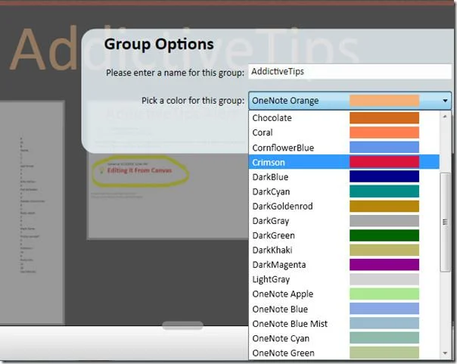Click the bottom panel pull handle
The image size is (457, 364).
(182, 325)
